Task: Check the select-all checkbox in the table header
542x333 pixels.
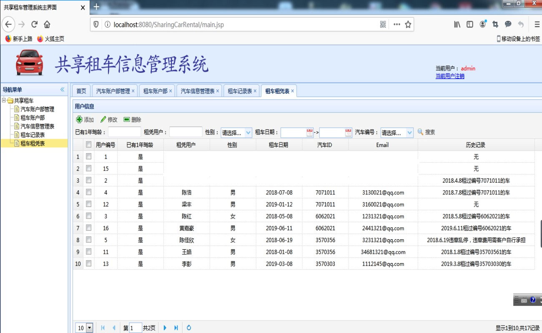Action: coord(89,144)
